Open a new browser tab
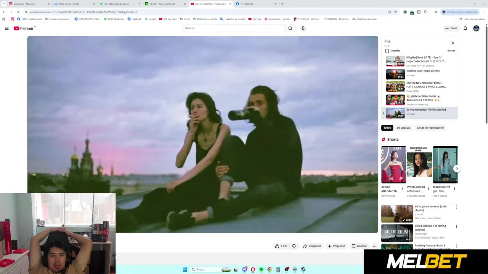 tap(282, 4)
